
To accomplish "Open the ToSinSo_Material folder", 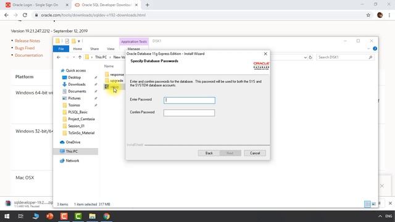I will pos(81,133).
